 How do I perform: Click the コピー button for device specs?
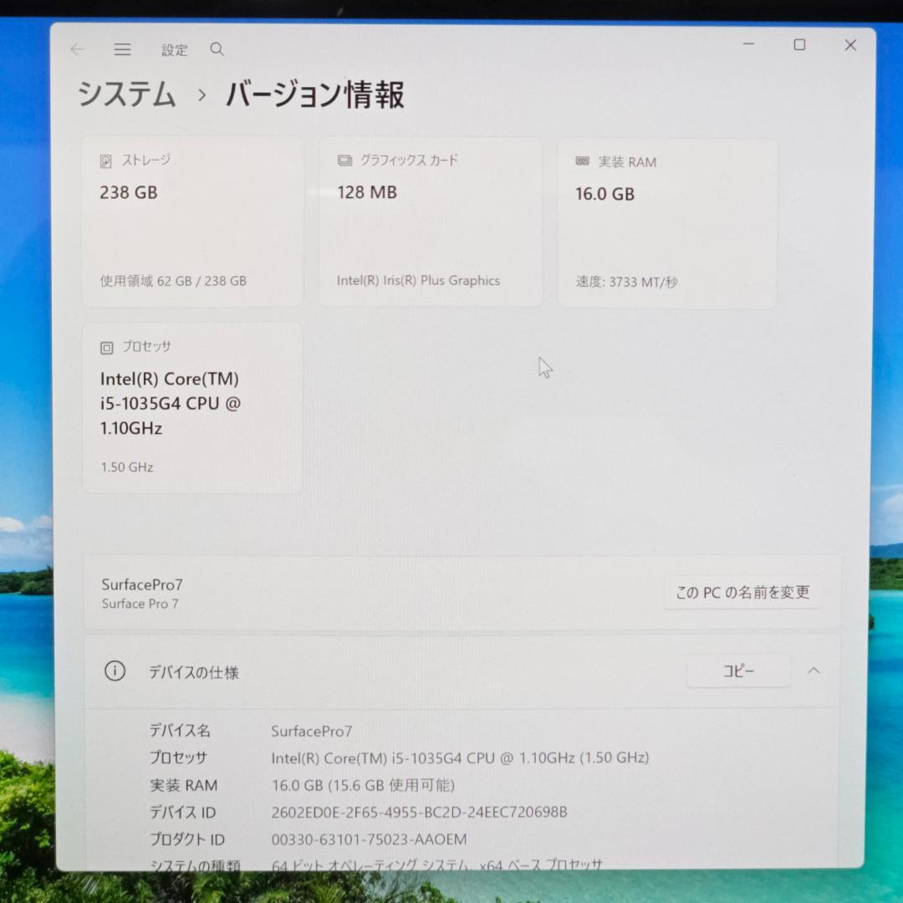tap(738, 671)
